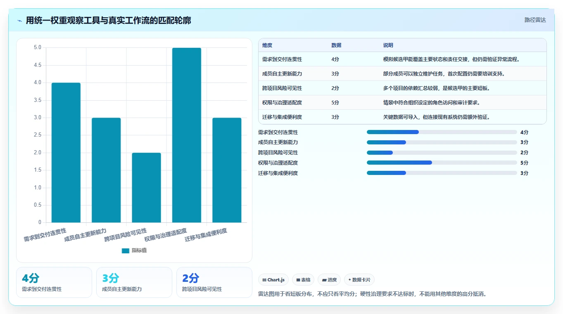This screenshot has width=563, height=314.
Task: Click the 指标值 legend label
Action: pos(139,251)
